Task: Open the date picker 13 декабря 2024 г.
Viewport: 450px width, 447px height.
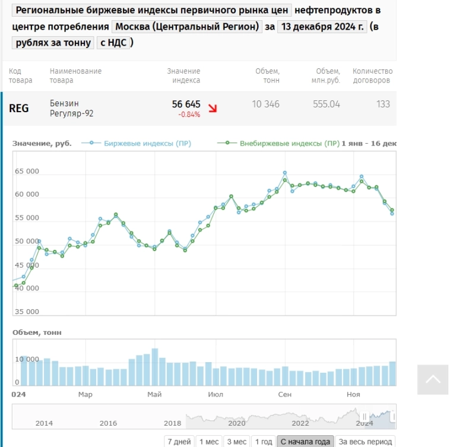Action: click(322, 27)
